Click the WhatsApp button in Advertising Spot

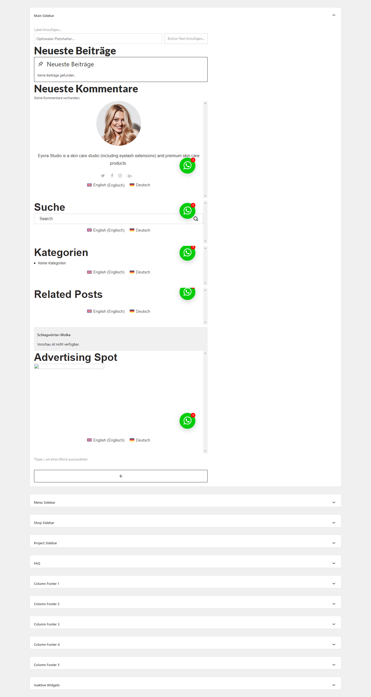[x=187, y=421]
